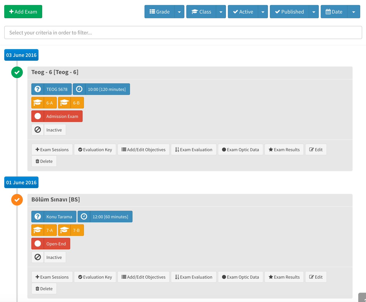
Task: Click the Bölüm Sınavı [BS] title
Action: tap(56, 200)
